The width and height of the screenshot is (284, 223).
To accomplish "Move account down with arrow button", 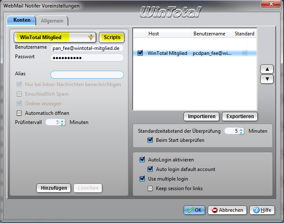I will point(267,79).
